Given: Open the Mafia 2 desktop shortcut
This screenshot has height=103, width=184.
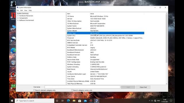Looking at the screenshot, I should pos(13,16).
